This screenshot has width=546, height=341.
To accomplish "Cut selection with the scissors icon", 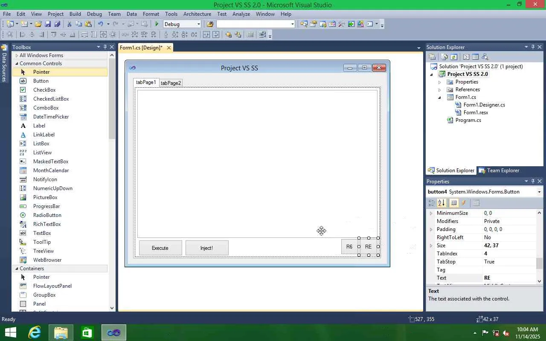I will (70, 24).
